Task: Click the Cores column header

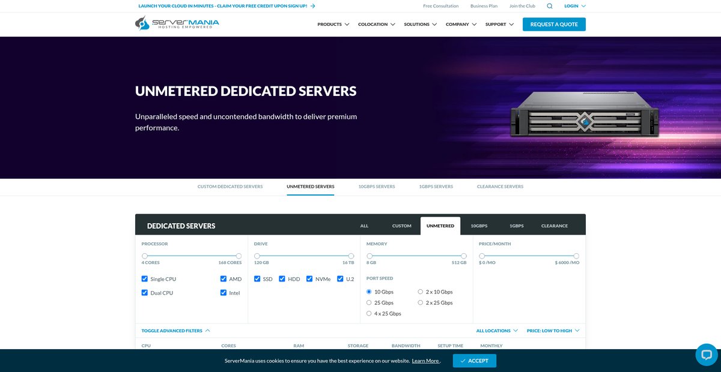Action: tap(228, 346)
